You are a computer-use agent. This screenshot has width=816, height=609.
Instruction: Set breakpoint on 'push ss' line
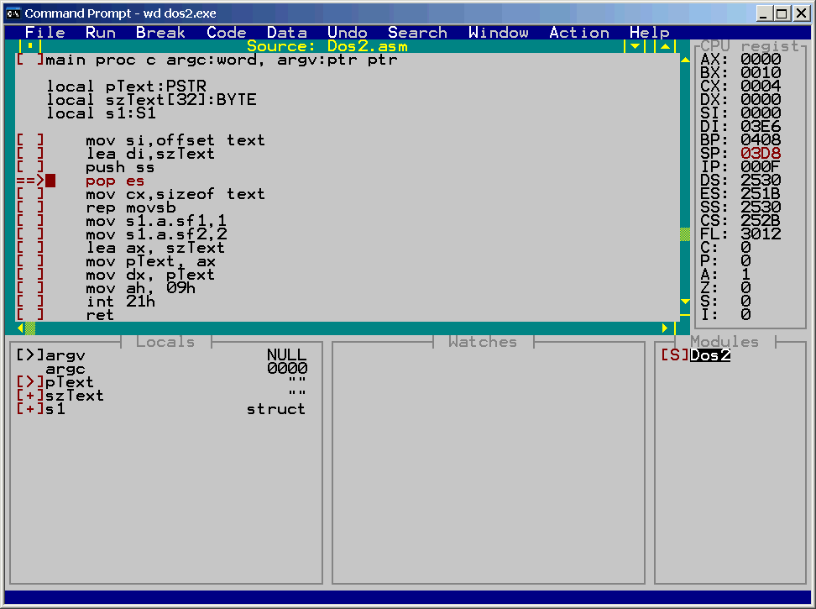tap(29, 167)
